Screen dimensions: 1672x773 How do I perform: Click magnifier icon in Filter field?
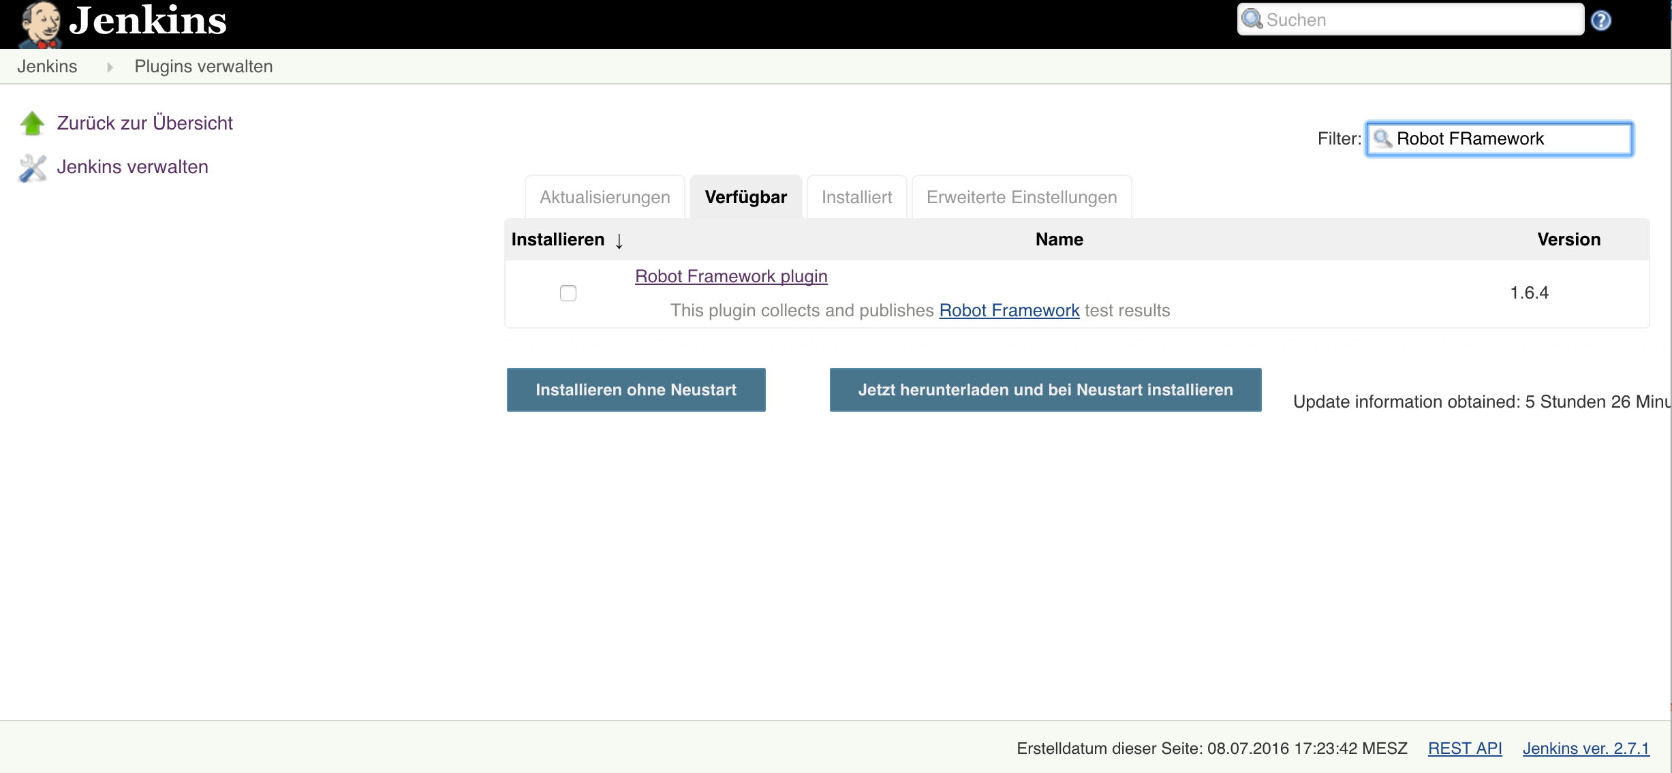pos(1382,139)
